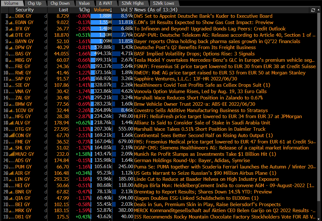Viewport: 322px width, 221px height.
Task: Click the scrollbar down arrow
Action: tap(319, 219)
